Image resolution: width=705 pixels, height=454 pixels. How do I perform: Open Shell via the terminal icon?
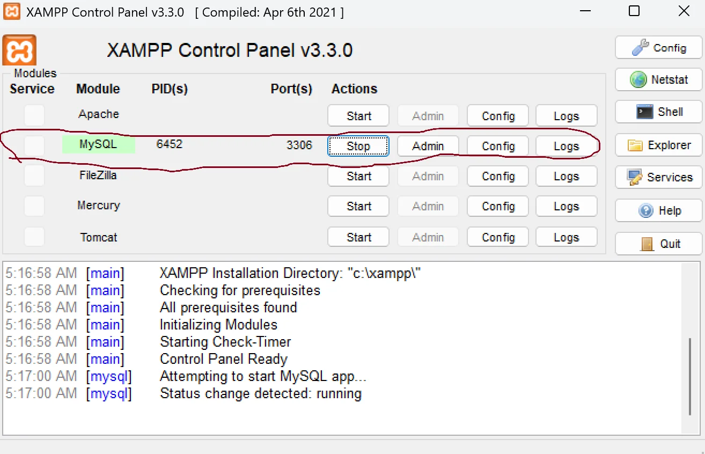coord(644,112)
